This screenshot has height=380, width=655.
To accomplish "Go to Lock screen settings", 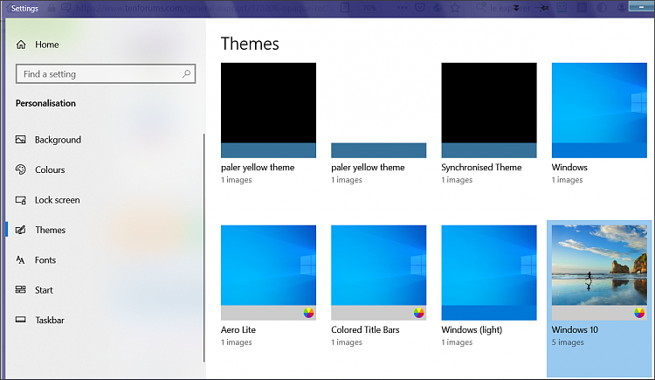I will (58, 200).
